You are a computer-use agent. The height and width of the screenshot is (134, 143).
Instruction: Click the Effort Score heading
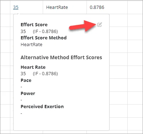click(x=34, y=25)
